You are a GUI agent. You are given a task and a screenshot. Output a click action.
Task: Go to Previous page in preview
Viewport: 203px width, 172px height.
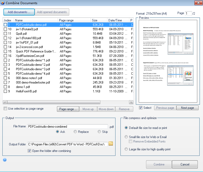coord(165,108)
